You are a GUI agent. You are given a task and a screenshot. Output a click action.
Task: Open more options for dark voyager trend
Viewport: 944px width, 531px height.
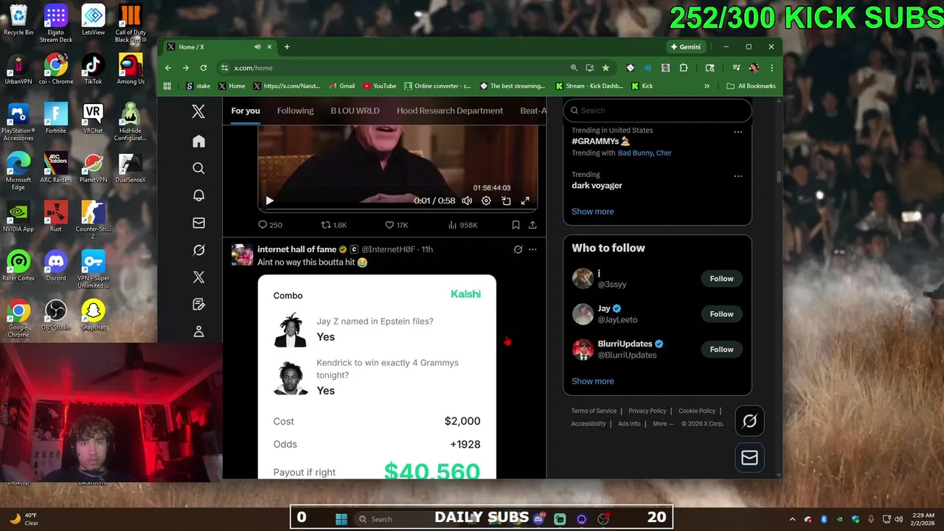pyautogui.click(x=737, y=176)
